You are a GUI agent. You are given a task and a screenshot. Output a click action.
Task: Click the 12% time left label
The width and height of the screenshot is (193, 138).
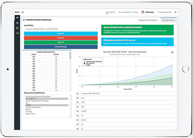[x=111, y=12]
